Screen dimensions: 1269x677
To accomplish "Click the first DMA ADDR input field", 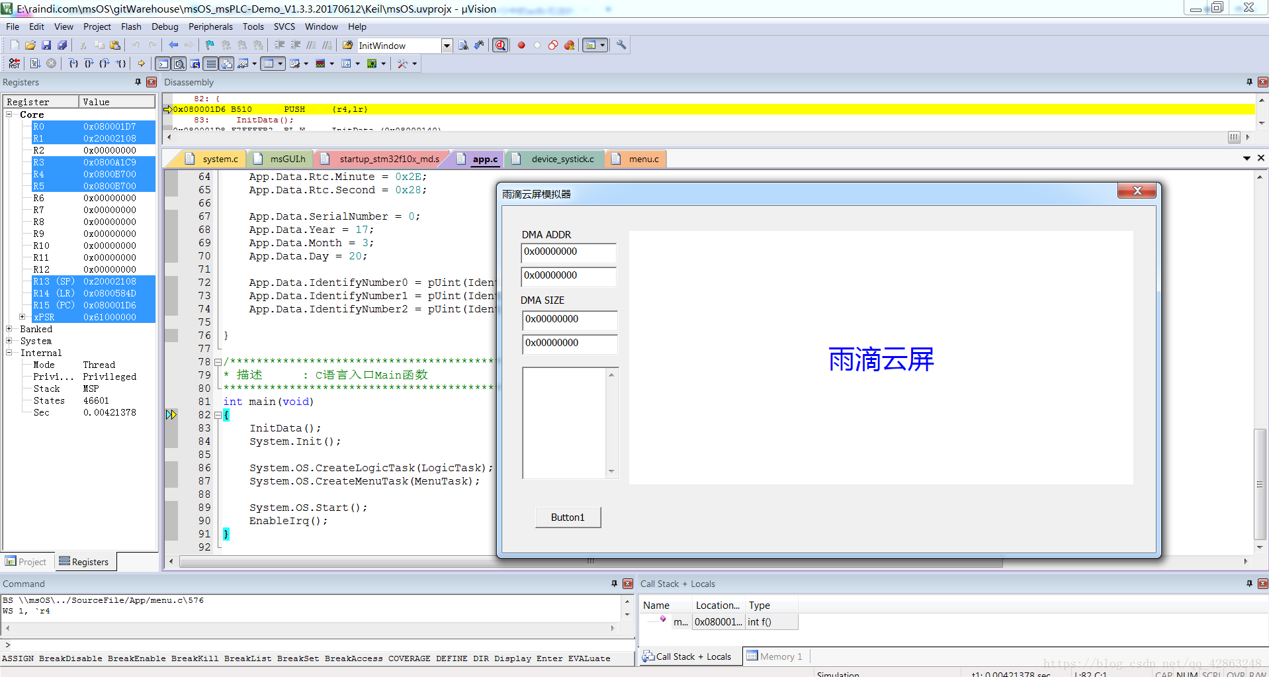I will pyautogui.click(x=568, y=253).
